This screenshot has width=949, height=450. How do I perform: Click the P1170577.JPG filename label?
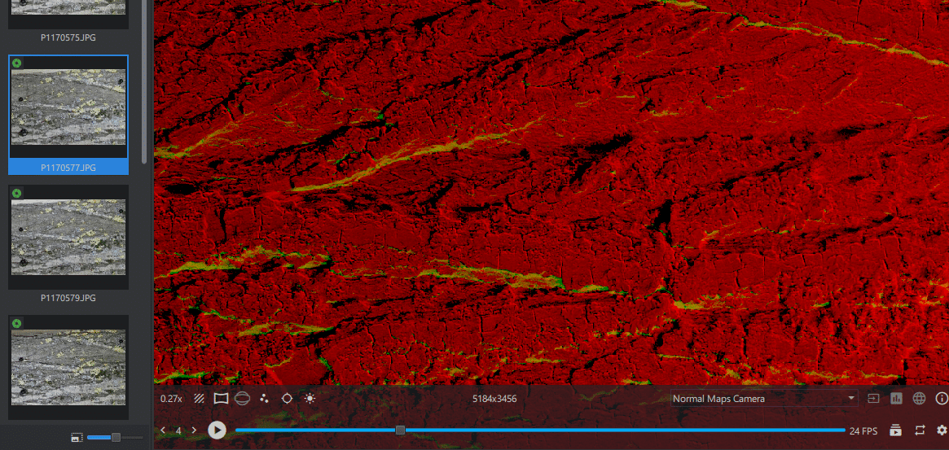68,168
